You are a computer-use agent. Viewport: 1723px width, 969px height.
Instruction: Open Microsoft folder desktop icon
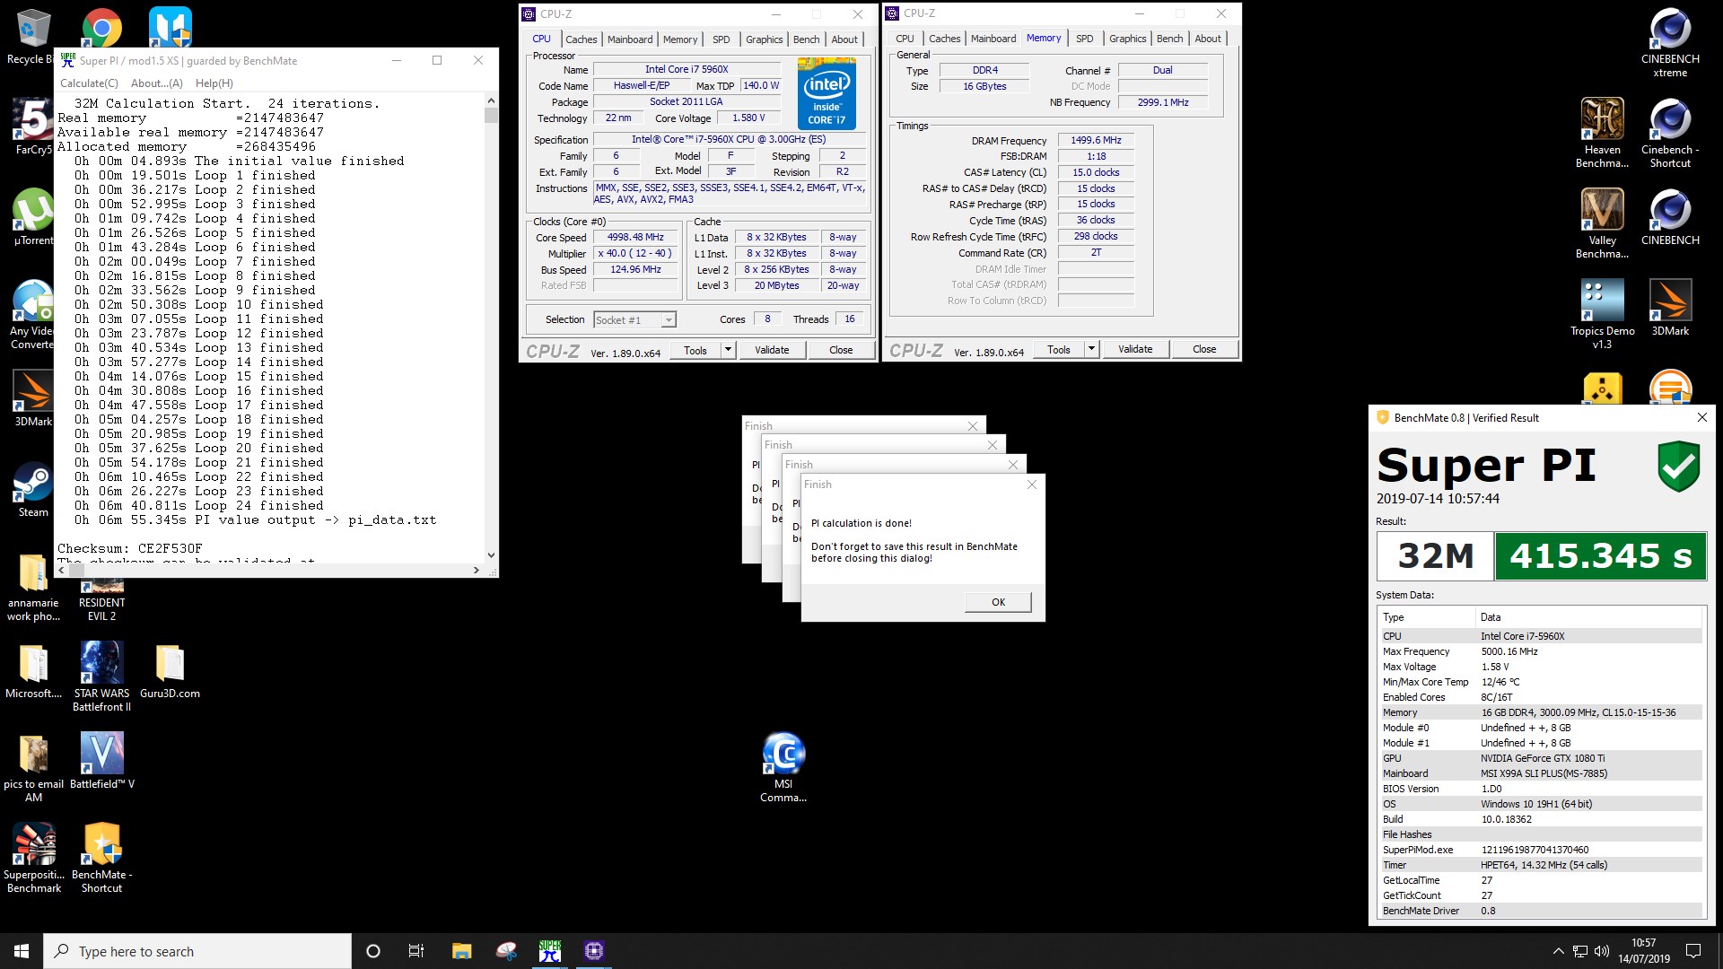33,670
